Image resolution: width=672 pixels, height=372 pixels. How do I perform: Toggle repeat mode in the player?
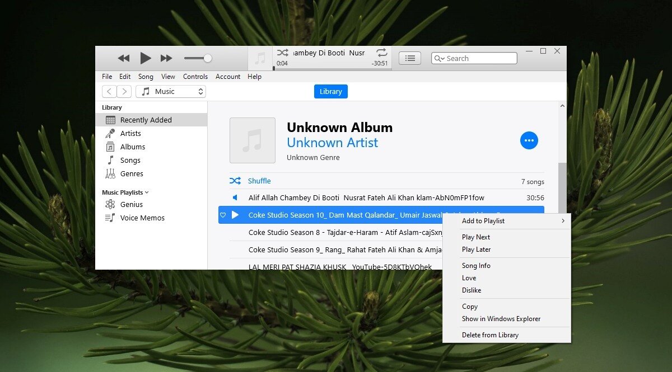click(381, 53)
